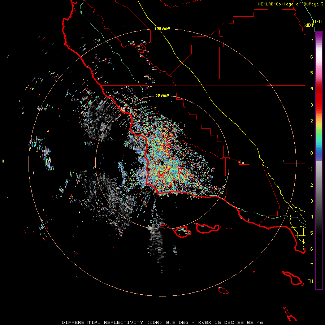325x325 pixels.
Task: Click the -3 value on the color scale
Action: [x=310, y=201]
